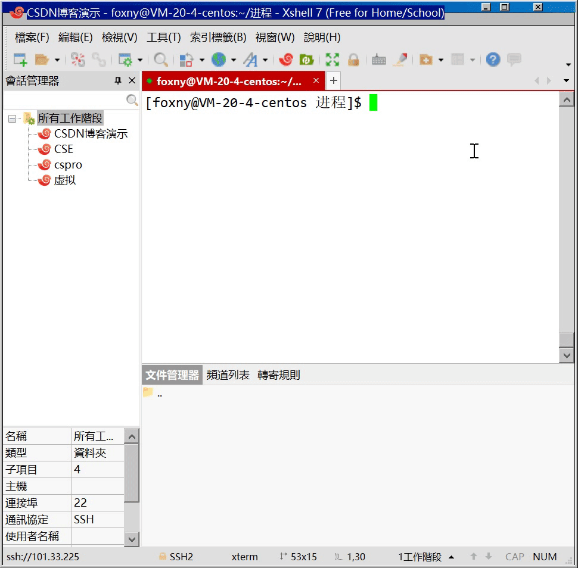Select the CSDN博客演示 session
This screenshot has height=568, width=578.
pos(91,134)
